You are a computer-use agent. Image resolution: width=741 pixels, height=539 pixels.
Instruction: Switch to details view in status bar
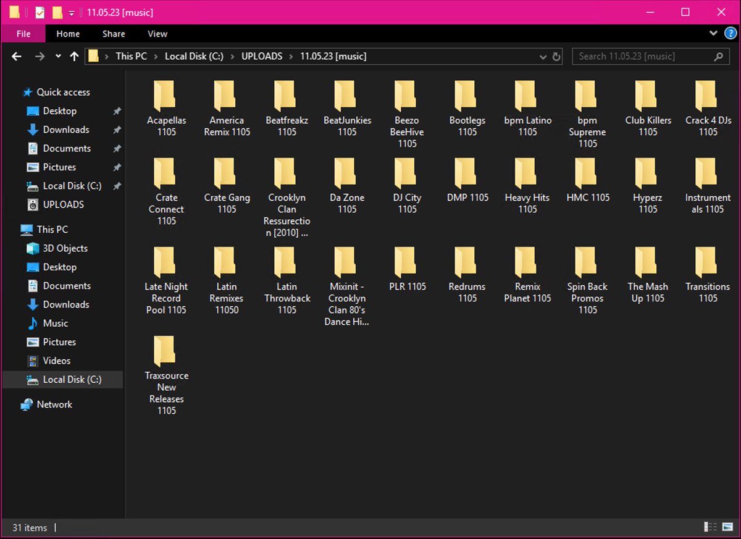711,527
